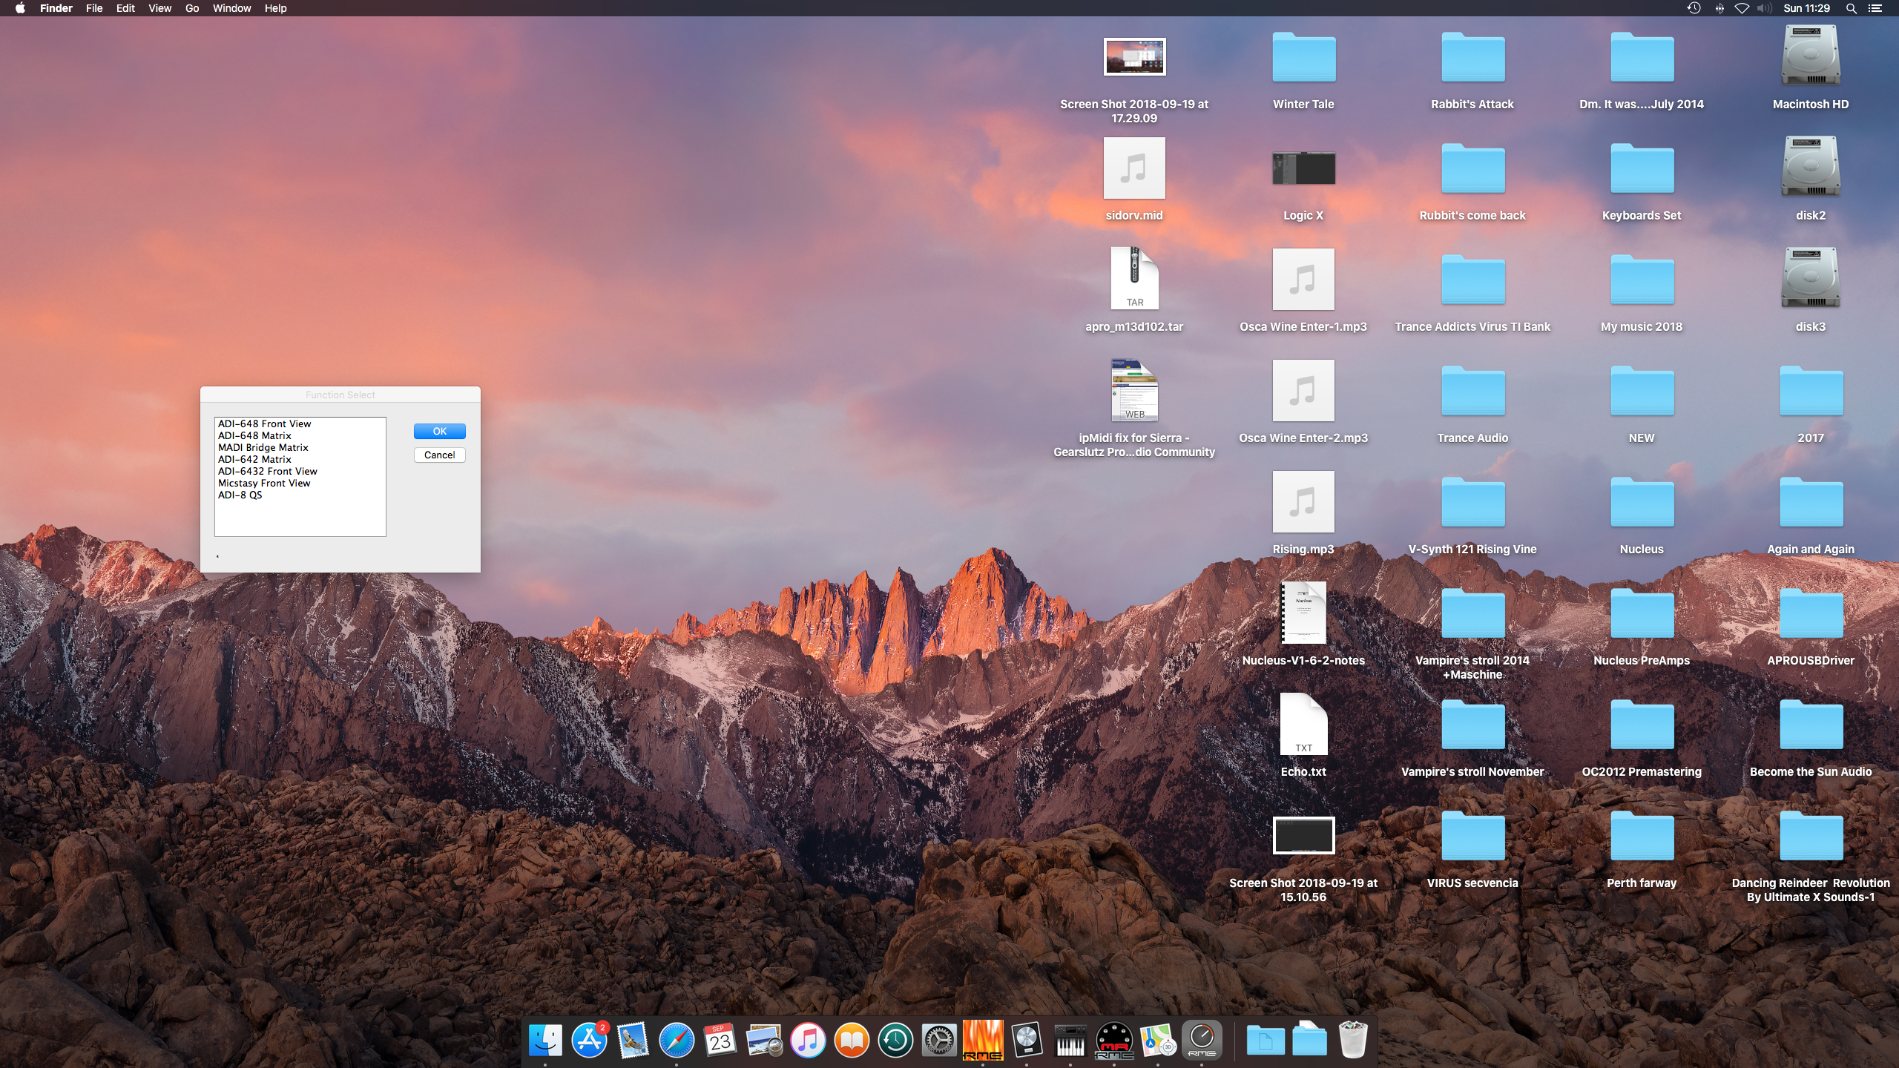Click the volume icon in menu bar

point(1765,8)
